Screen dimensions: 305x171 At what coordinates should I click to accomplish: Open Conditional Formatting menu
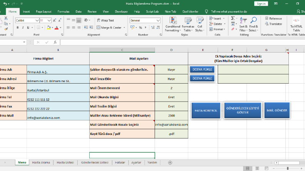coord(173,25)
